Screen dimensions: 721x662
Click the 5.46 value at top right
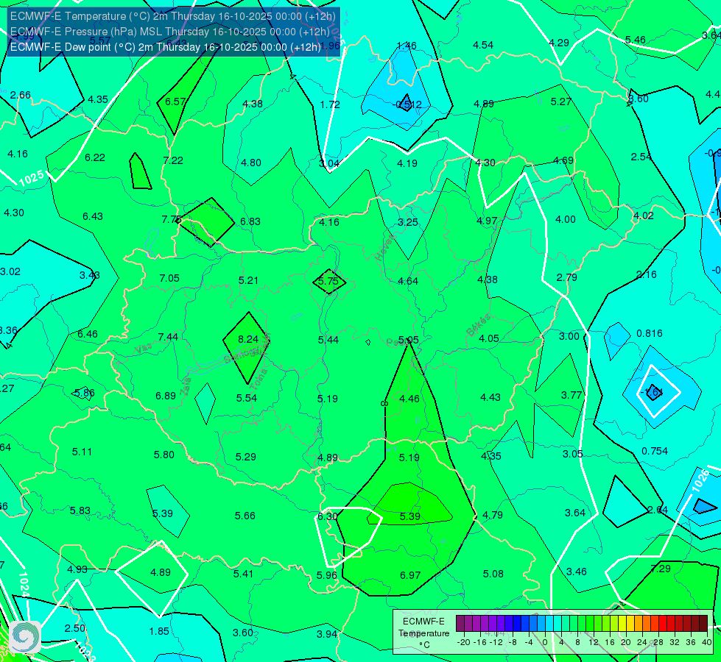click(635, 40)
